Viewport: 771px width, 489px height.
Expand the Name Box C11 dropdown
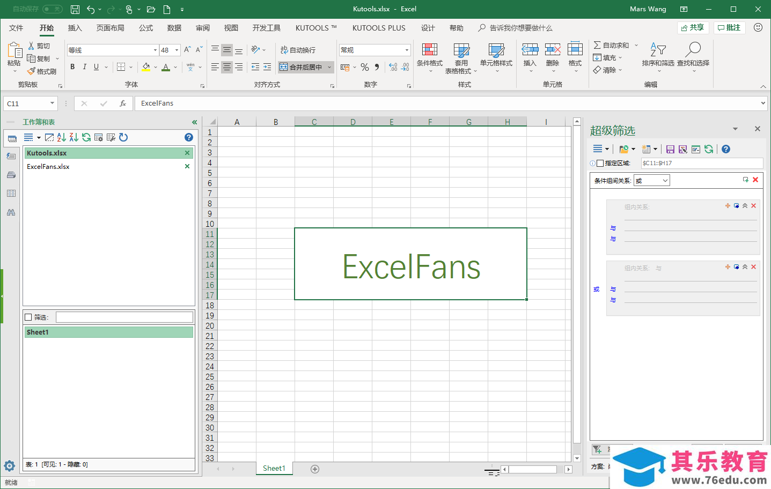(52, 103)
